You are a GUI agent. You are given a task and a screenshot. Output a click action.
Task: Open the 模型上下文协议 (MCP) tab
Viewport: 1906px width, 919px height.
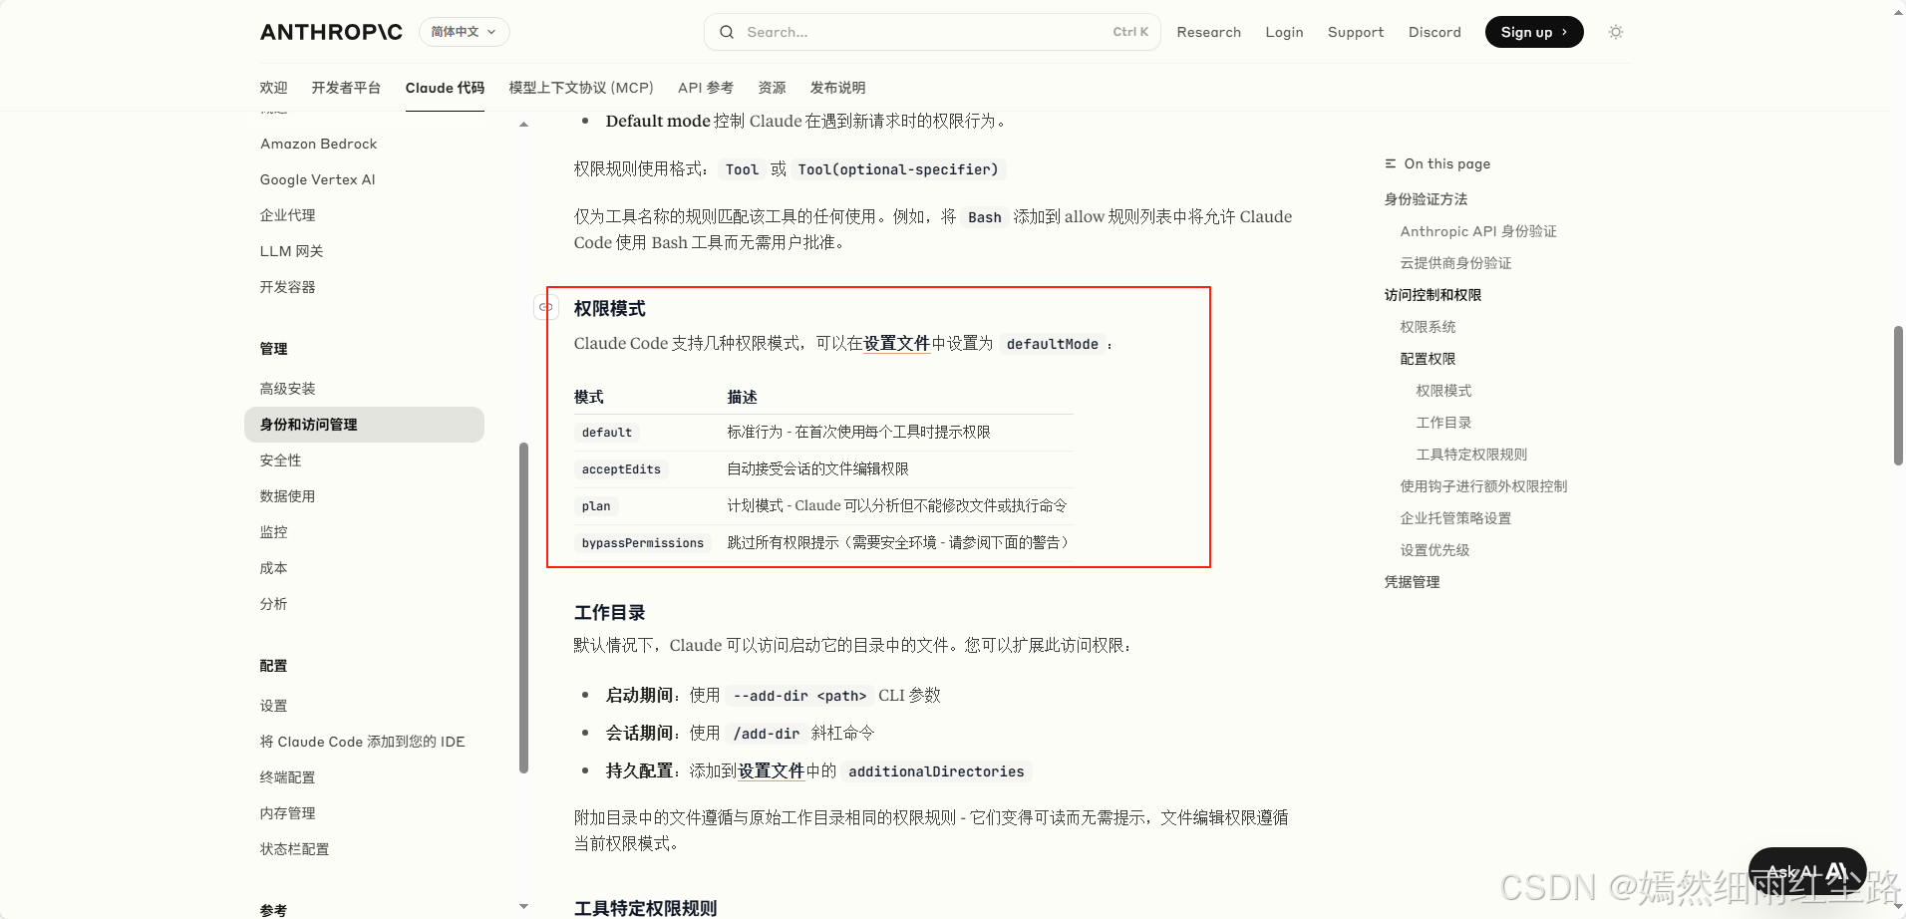click(581, 88)
